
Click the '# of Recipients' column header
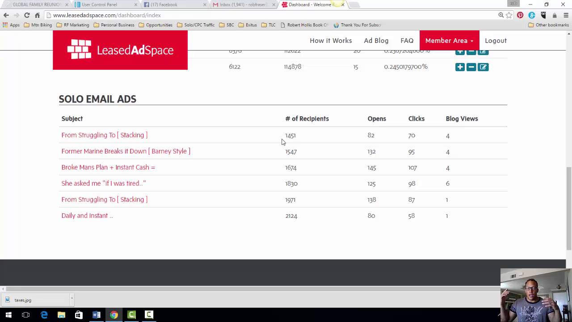click(307, 119)
